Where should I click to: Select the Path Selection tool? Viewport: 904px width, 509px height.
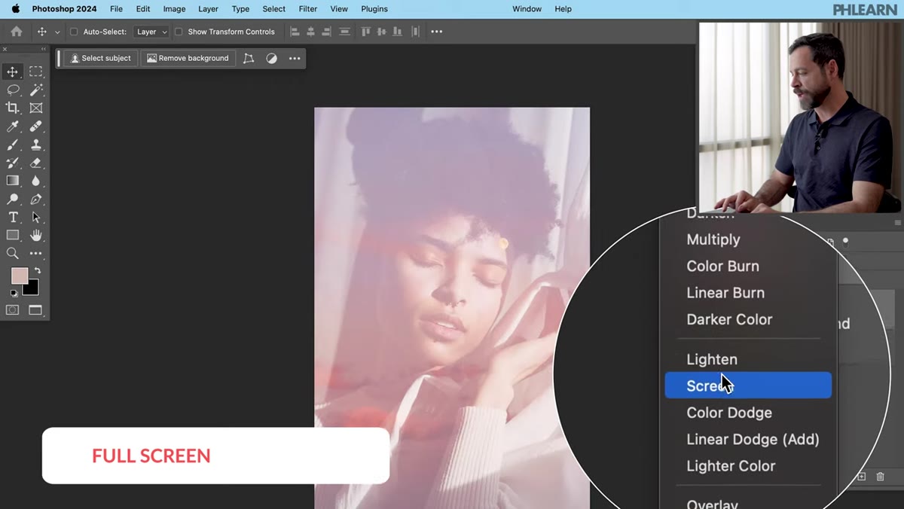click(35, 217)
